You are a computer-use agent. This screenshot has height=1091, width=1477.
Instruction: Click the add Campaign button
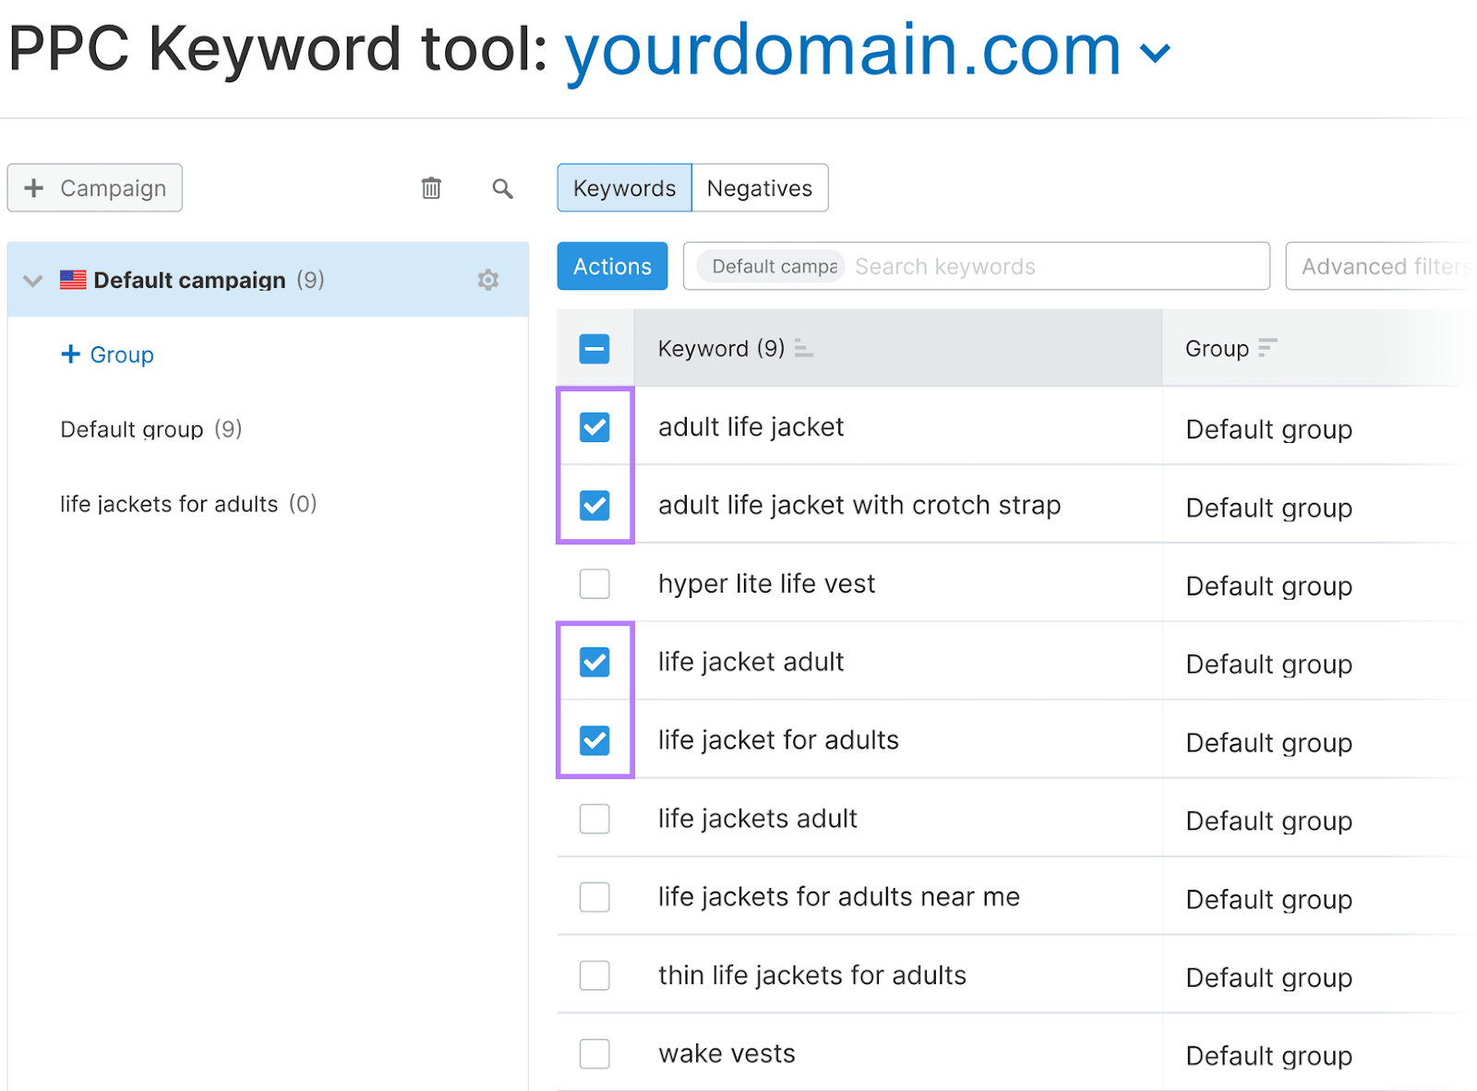(x=95, y=187)
